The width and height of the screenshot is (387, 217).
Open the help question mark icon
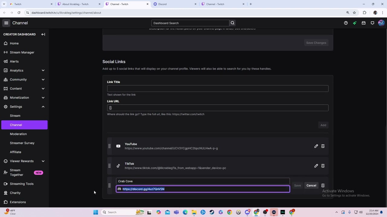point(346,23)
